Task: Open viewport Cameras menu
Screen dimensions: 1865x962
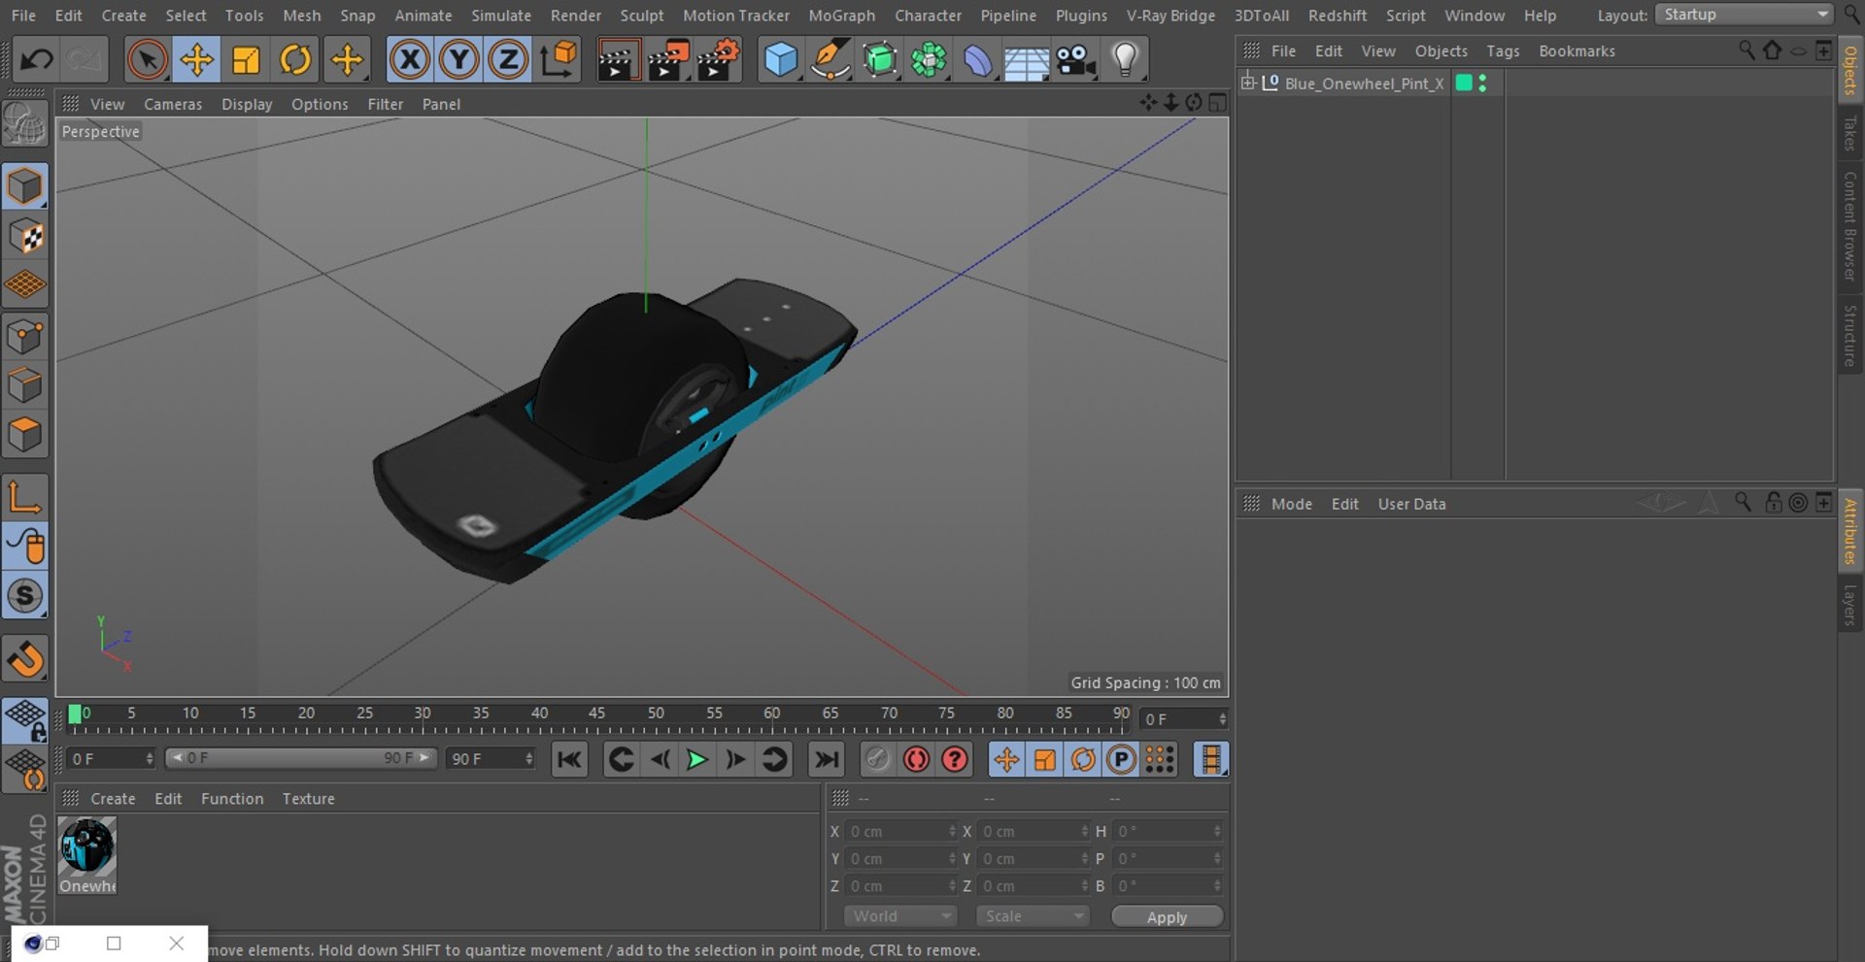Action: (x=173, y=104)
